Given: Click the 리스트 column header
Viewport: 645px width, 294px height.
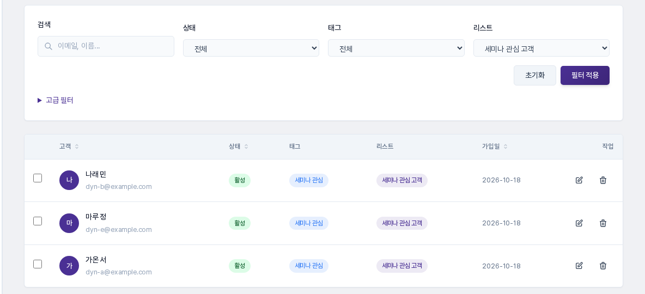Looking at the screenshot, I should pyautogui.click(x=385, y=146).
